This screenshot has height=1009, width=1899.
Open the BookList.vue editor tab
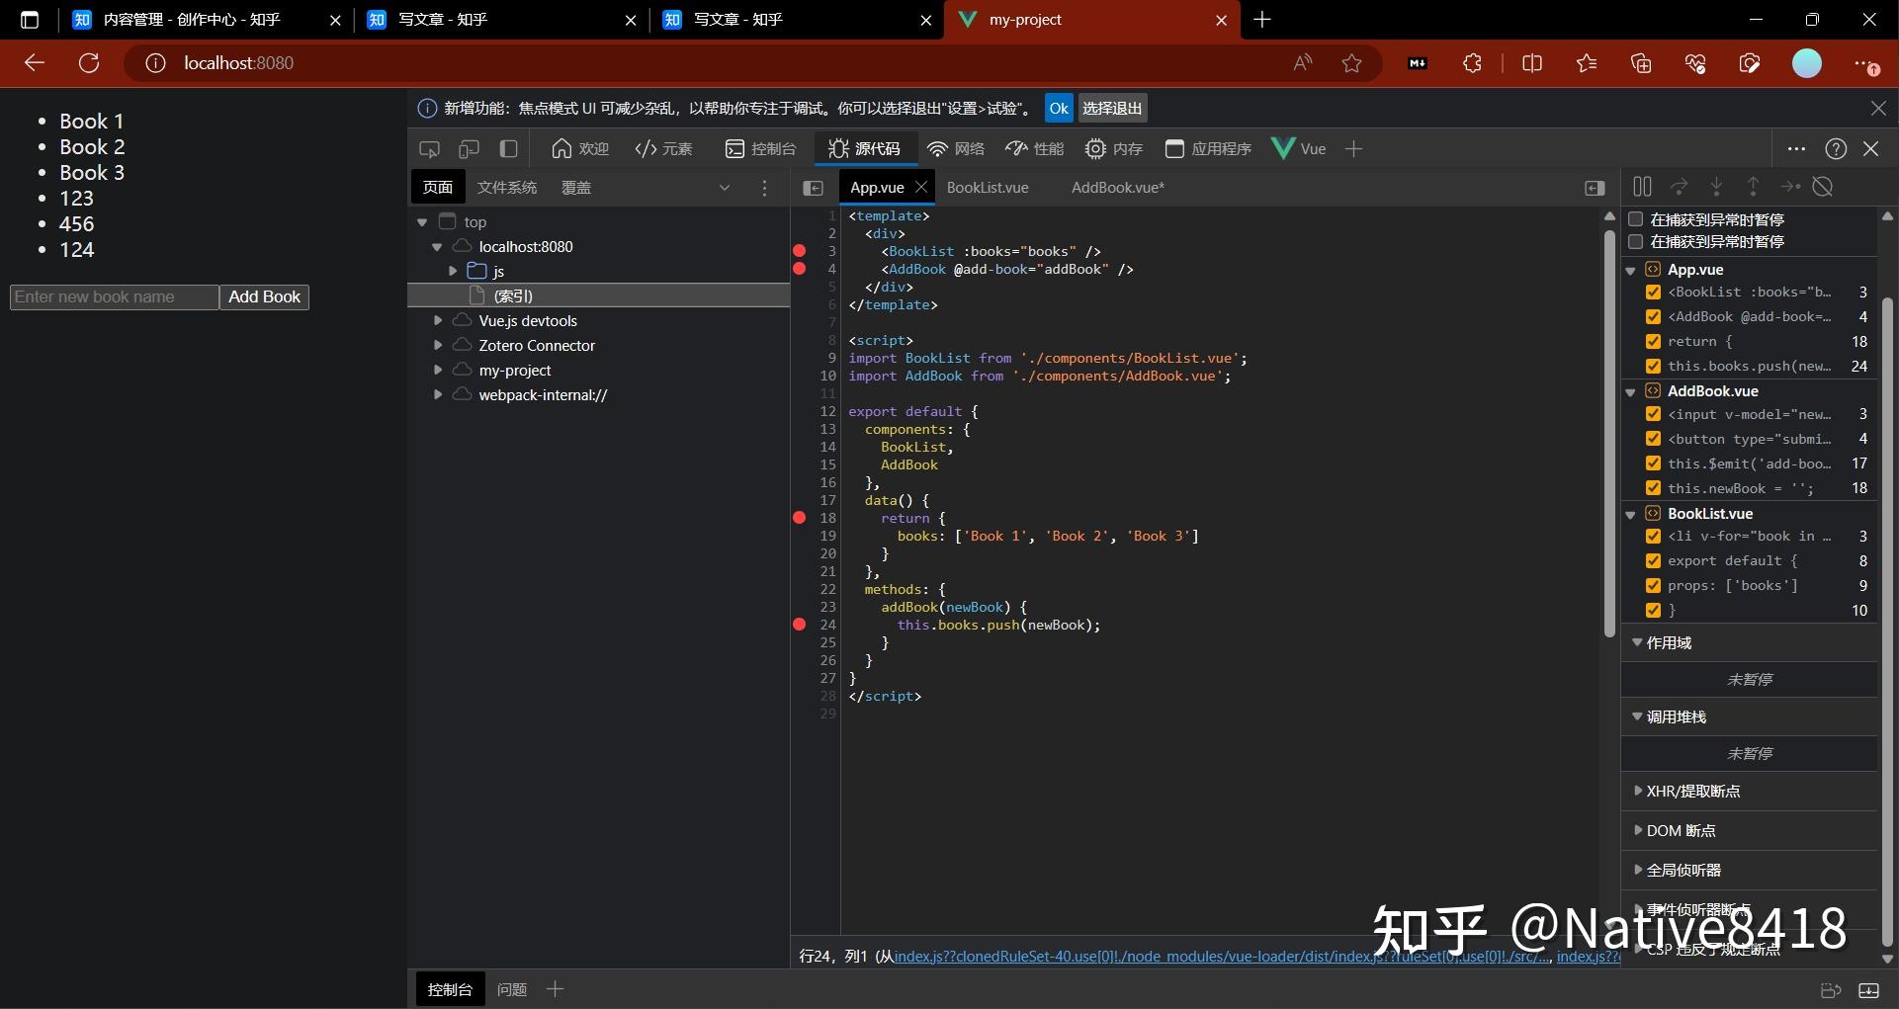point(988,187)
